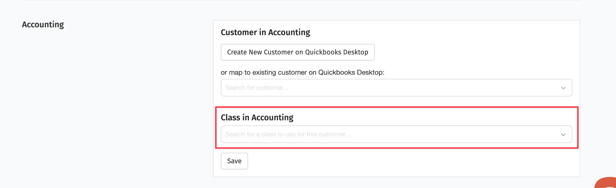
Task: Focus the "Search for customer..." field
Action: (x=396, y=88)
